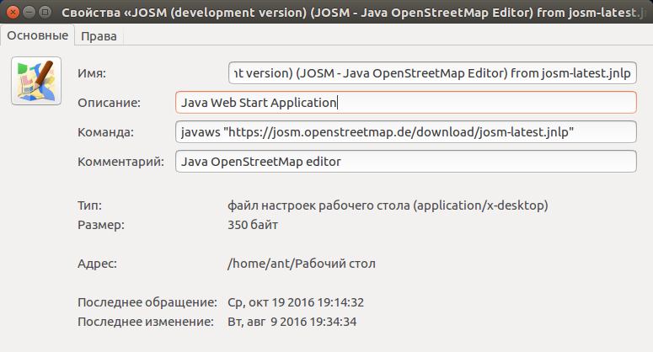653x352 pixels.
Task: Click last access date Ср, окт 19 2016
Action: click(x=296, y=302)
